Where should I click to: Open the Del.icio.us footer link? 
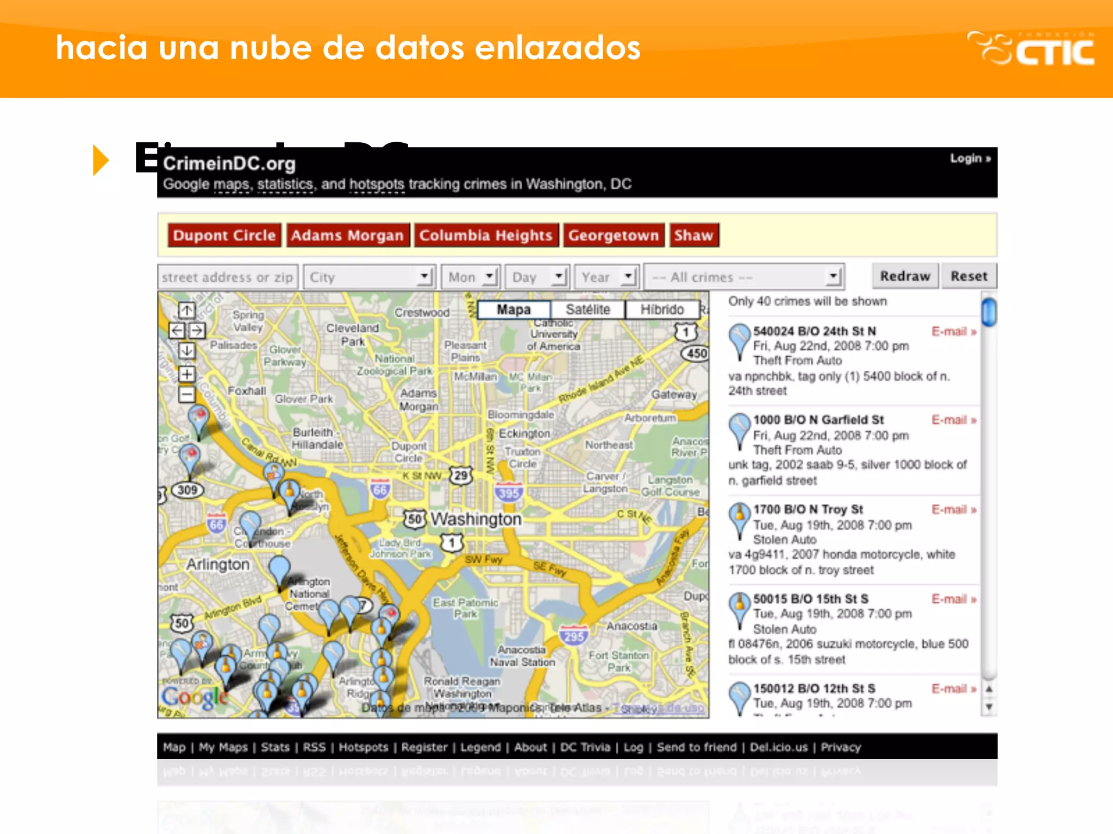[x=779, y=747]
